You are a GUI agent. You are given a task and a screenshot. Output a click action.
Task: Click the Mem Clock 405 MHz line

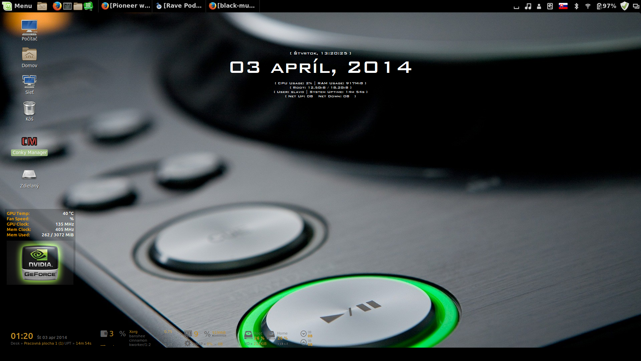pos(40,229)
